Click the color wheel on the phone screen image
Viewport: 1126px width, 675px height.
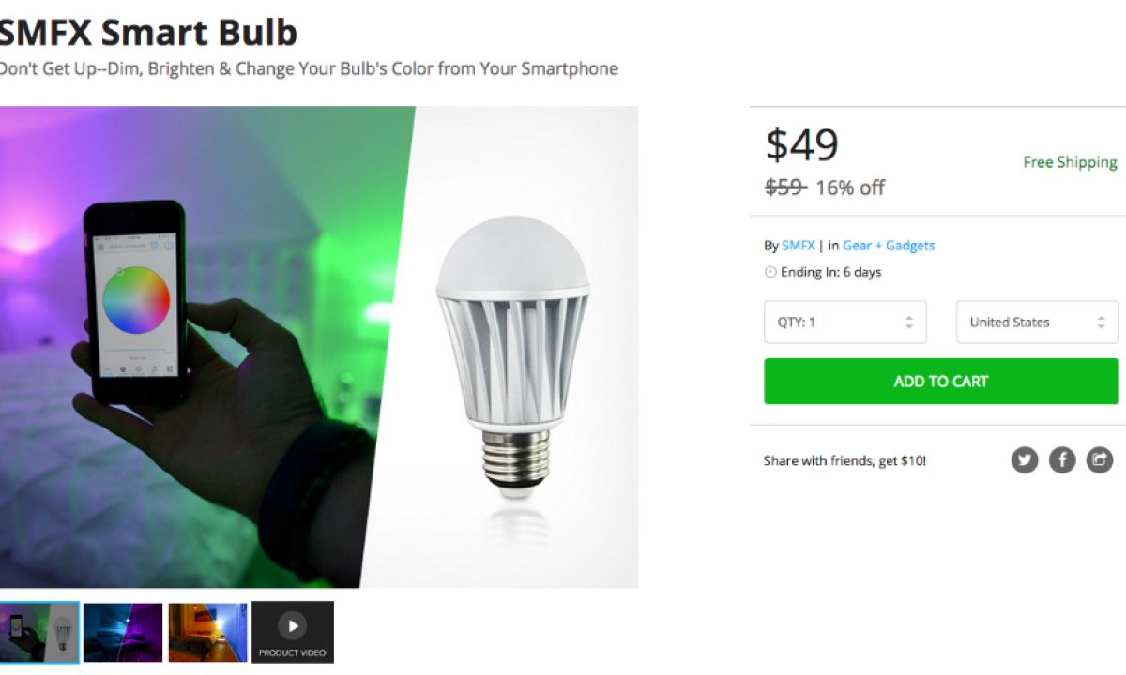[137, 300]
